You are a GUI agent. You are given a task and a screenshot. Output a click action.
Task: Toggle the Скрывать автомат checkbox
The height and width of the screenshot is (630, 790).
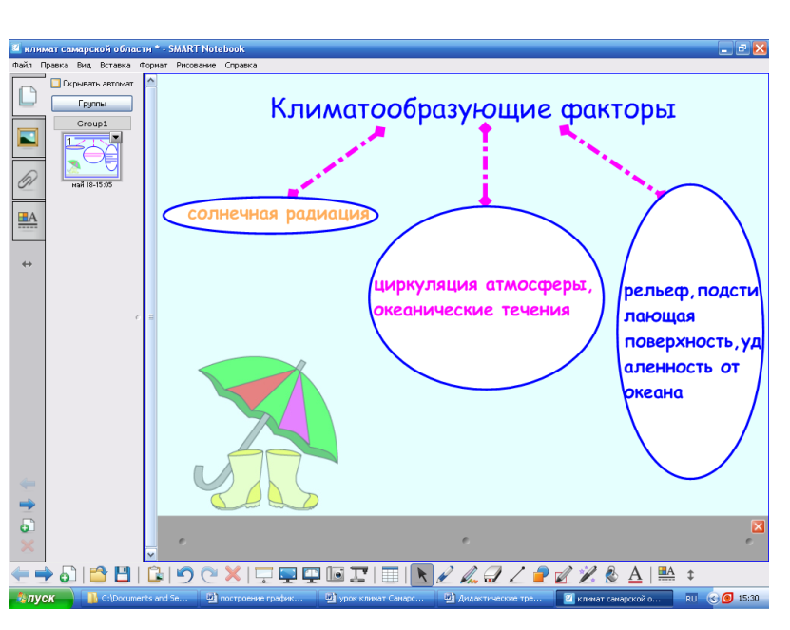click(56, 83)
